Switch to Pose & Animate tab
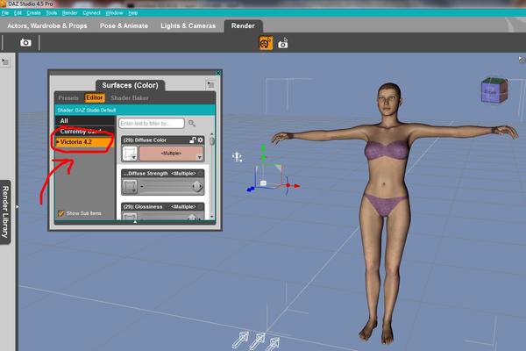Image resolution: width=526 pixels, height=351 pixels. click(124, 25)
